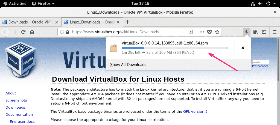Show sidebars using the sidebar icon
The width and height of the screenshot is (280, 125).
click(x=264, y=32)
